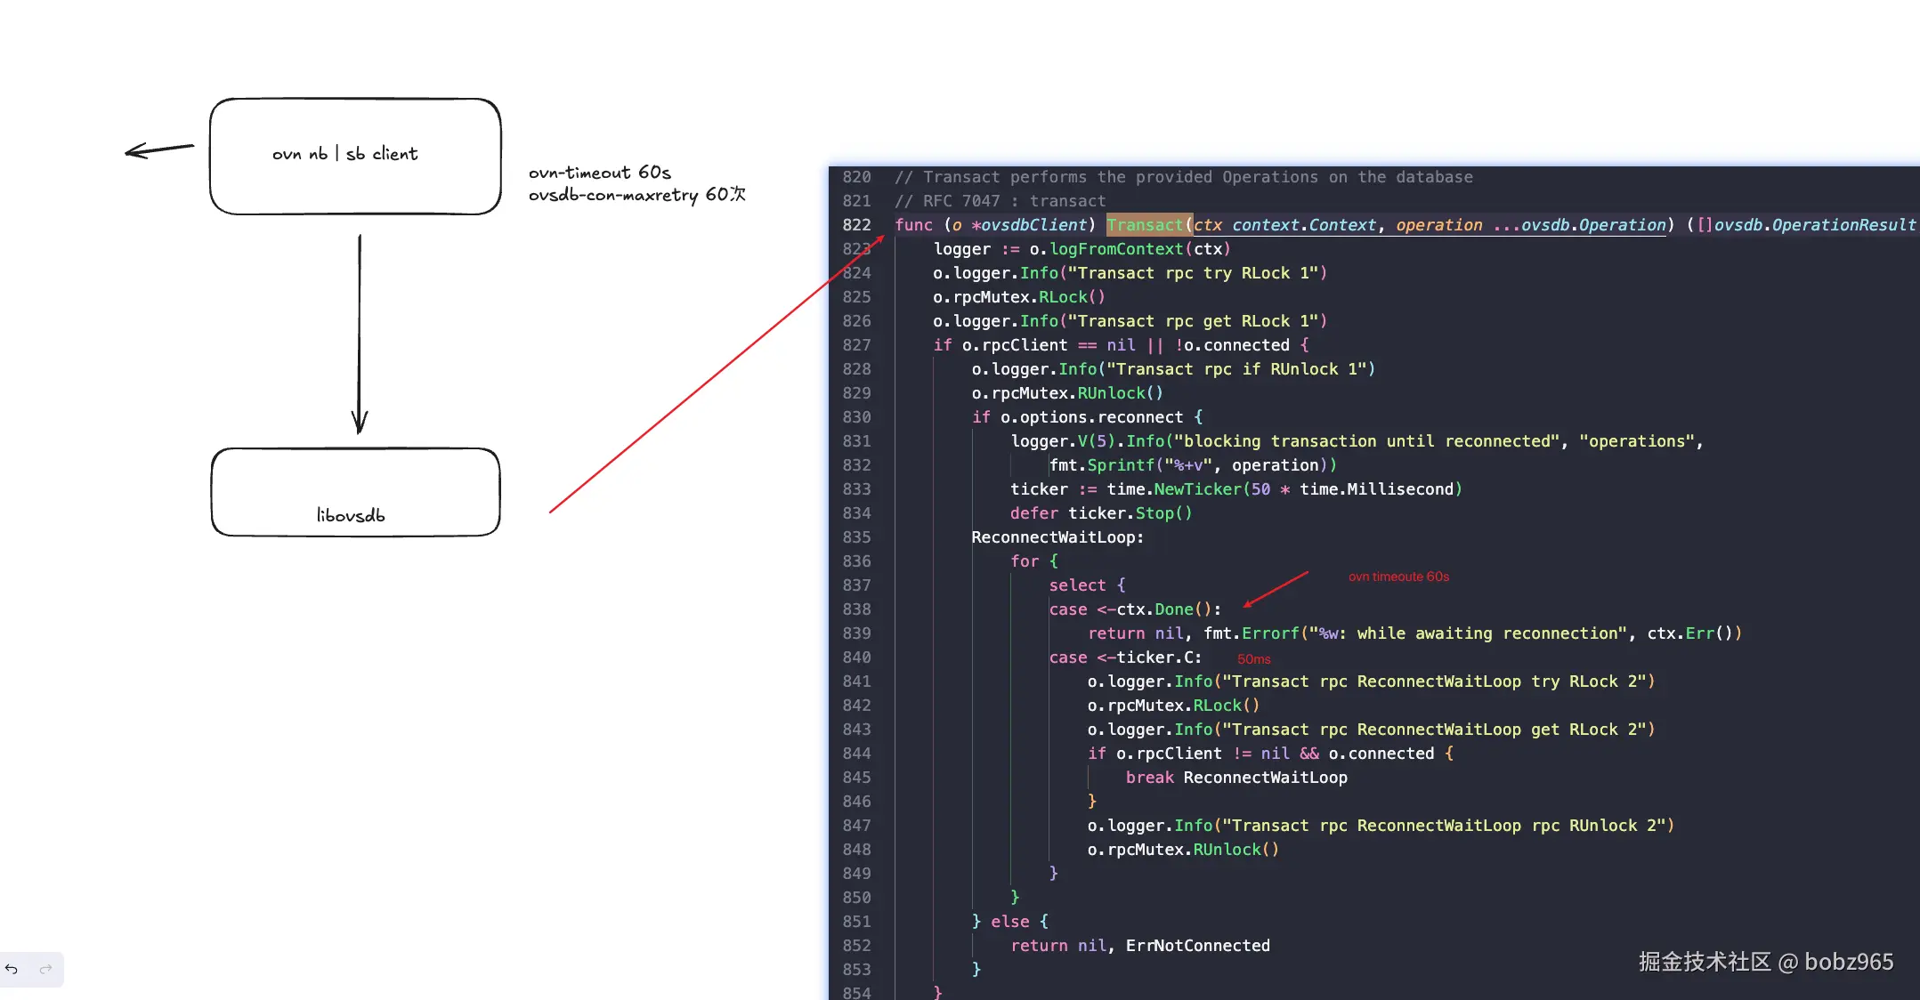Click the red 'ovn timeoute 60s' annotation

point(1398,577)
